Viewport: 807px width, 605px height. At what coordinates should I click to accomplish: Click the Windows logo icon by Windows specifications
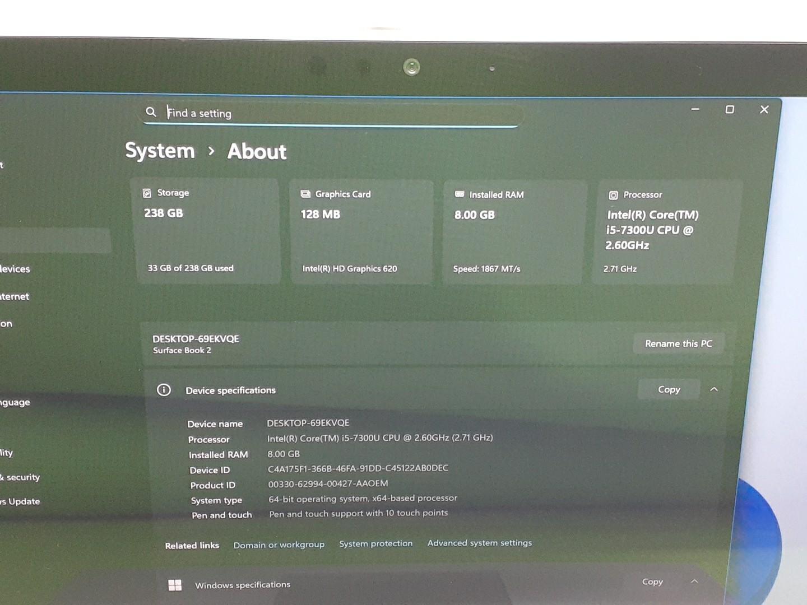pos(175,585)
